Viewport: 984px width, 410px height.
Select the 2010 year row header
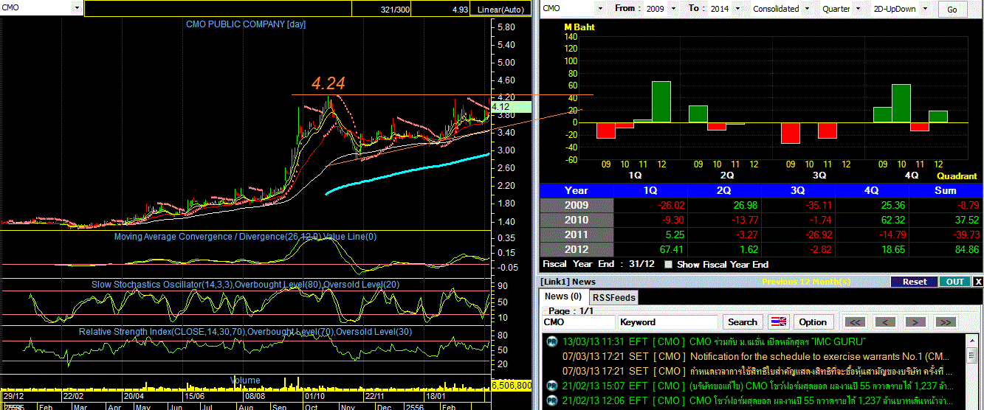coord(577,220)
